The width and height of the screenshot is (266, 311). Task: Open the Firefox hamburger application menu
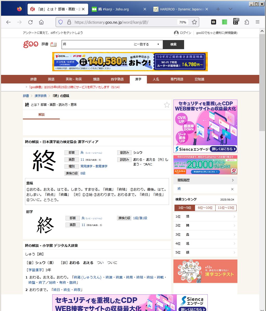click(257, 22)
